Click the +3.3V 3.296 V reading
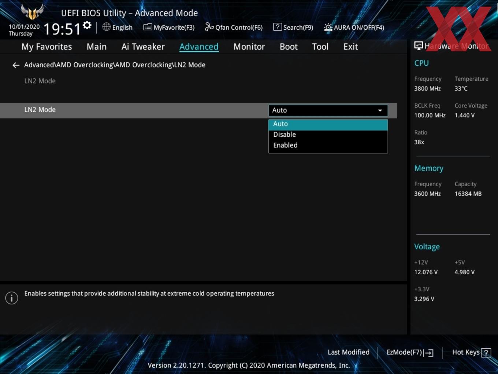The width and height of the screenshot is (498, 374). tap(424, 299)
